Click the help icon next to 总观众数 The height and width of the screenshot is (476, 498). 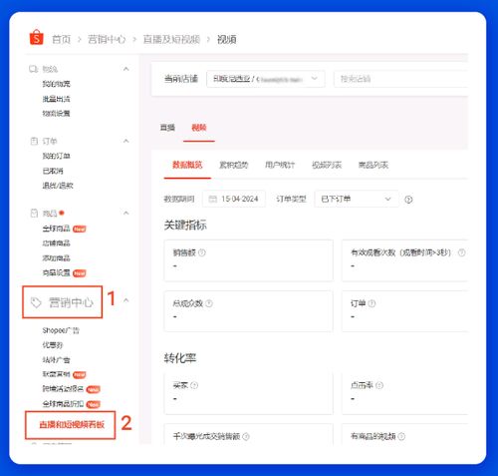[x=209, y=303]
